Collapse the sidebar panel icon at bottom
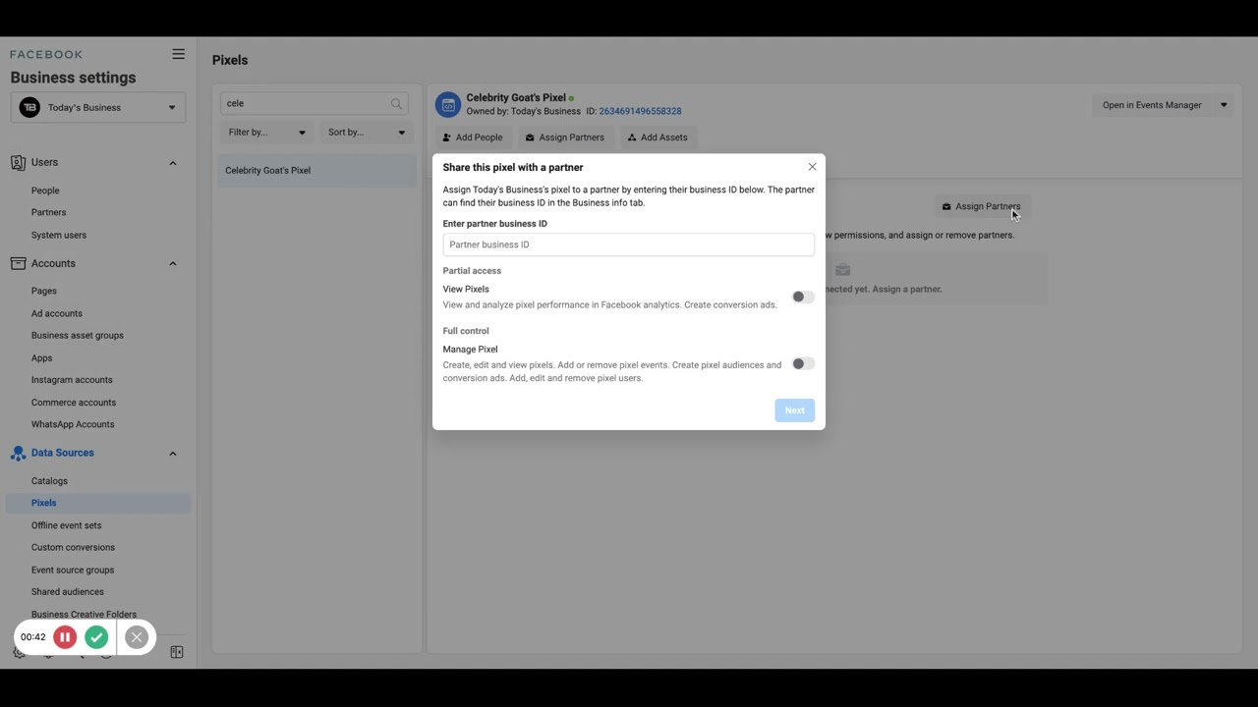The image size is (1258, 707). [x=177, y=652]
